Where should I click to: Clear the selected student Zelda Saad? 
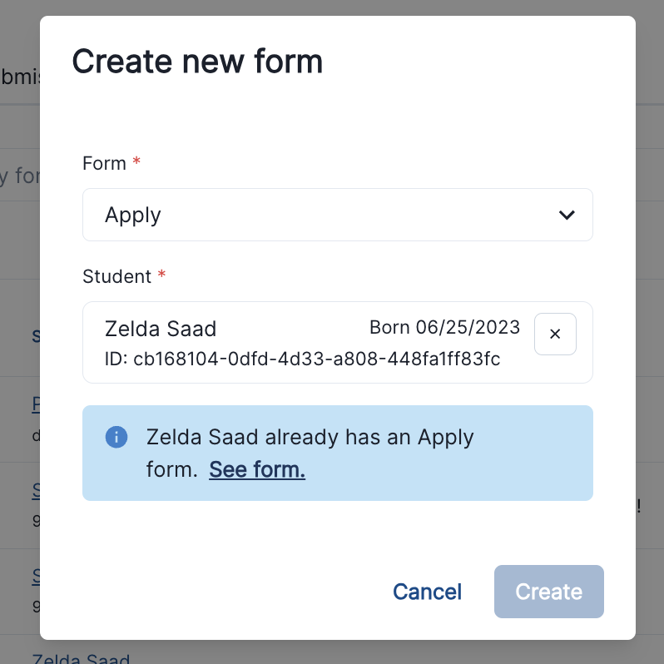(555, 334)
